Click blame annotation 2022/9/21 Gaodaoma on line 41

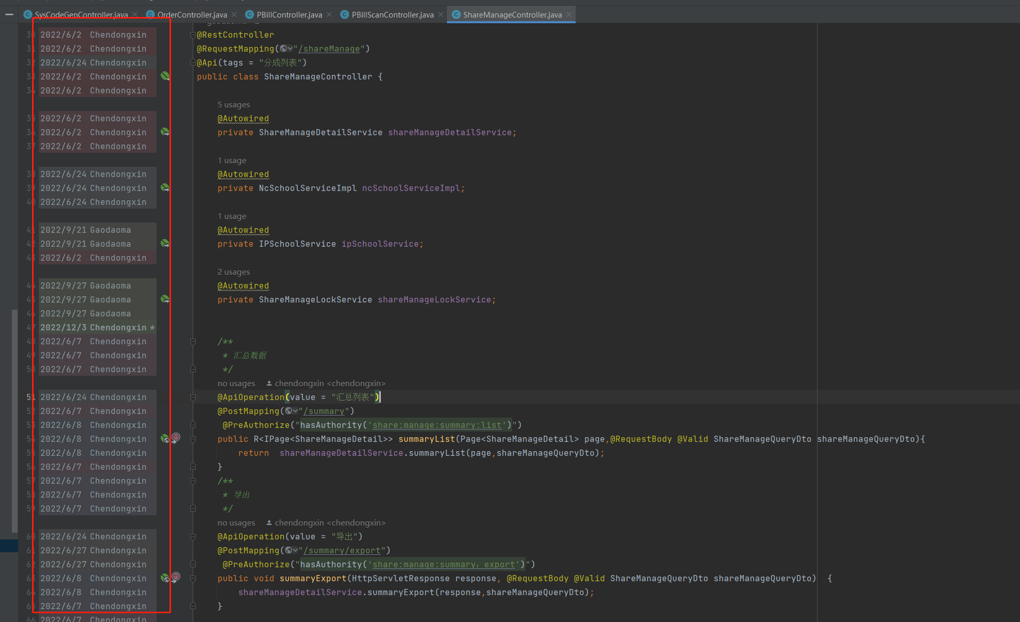pyautogui.click(x=98, y=230)
